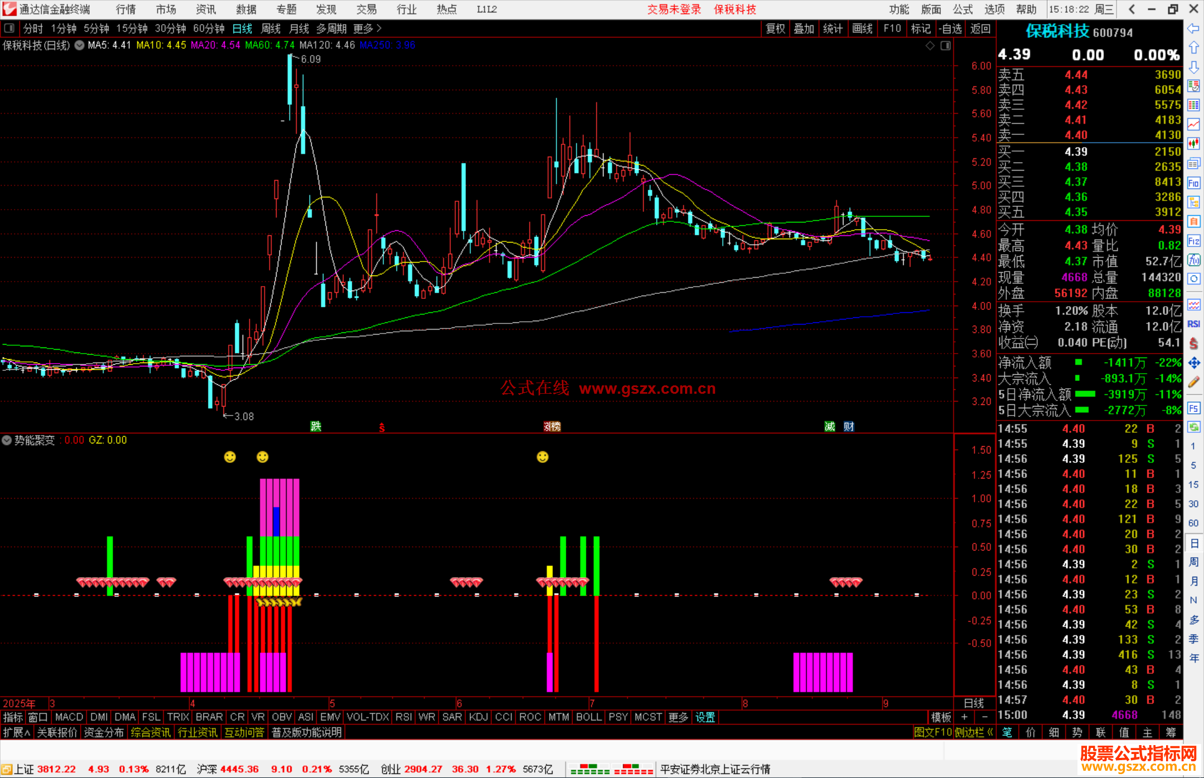Click the up arrow sidebar icon
This screenshot has height=778, width=1204.
(1193, 48)
